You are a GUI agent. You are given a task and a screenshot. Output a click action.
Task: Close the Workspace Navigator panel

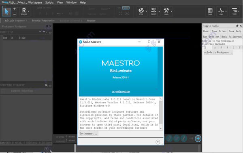point(50,26)
